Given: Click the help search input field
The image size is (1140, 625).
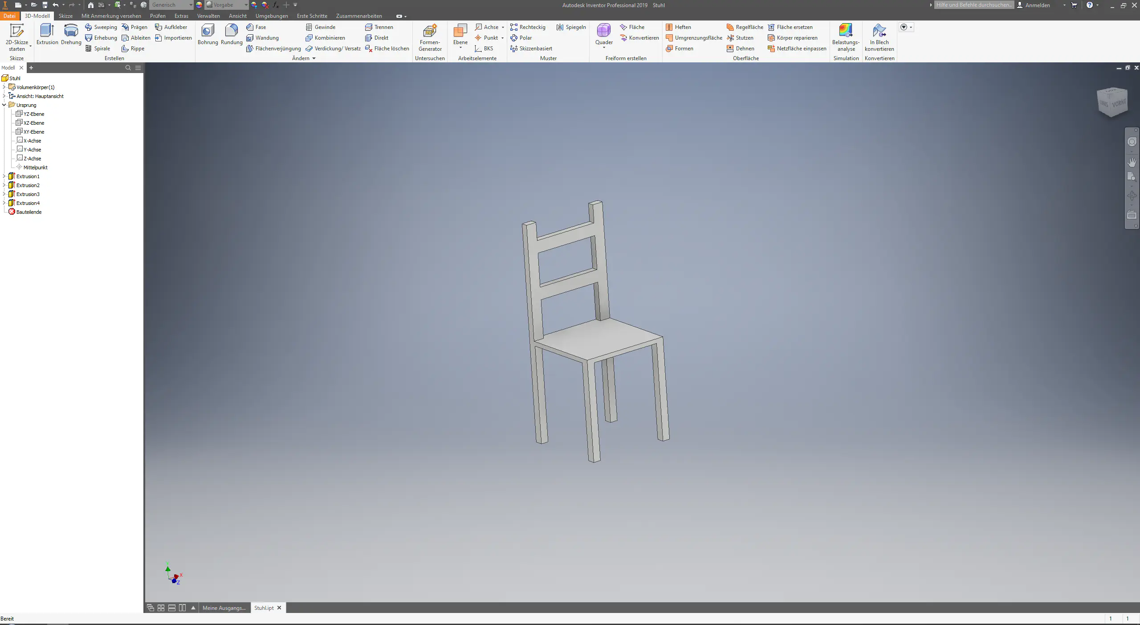Looking at the screenshot, I should click(973, 5).
